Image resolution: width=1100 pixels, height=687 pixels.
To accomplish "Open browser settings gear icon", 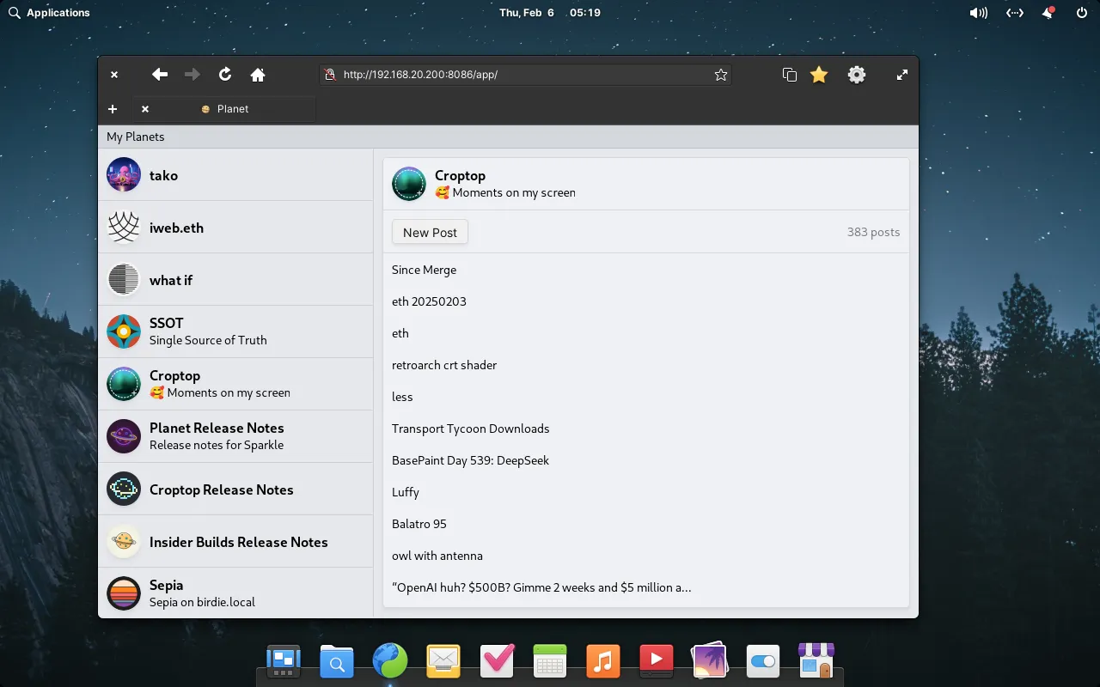I will coord(857,75).
